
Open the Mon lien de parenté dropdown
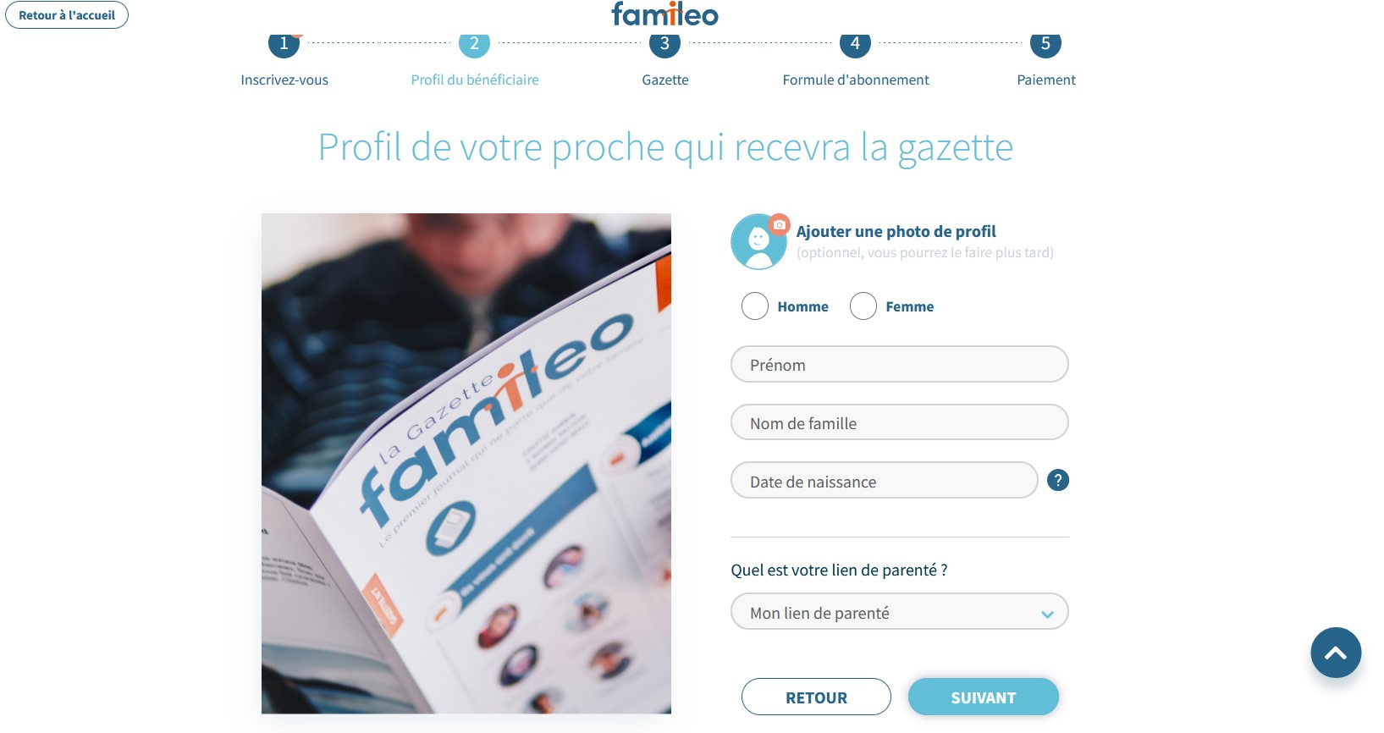899,612
